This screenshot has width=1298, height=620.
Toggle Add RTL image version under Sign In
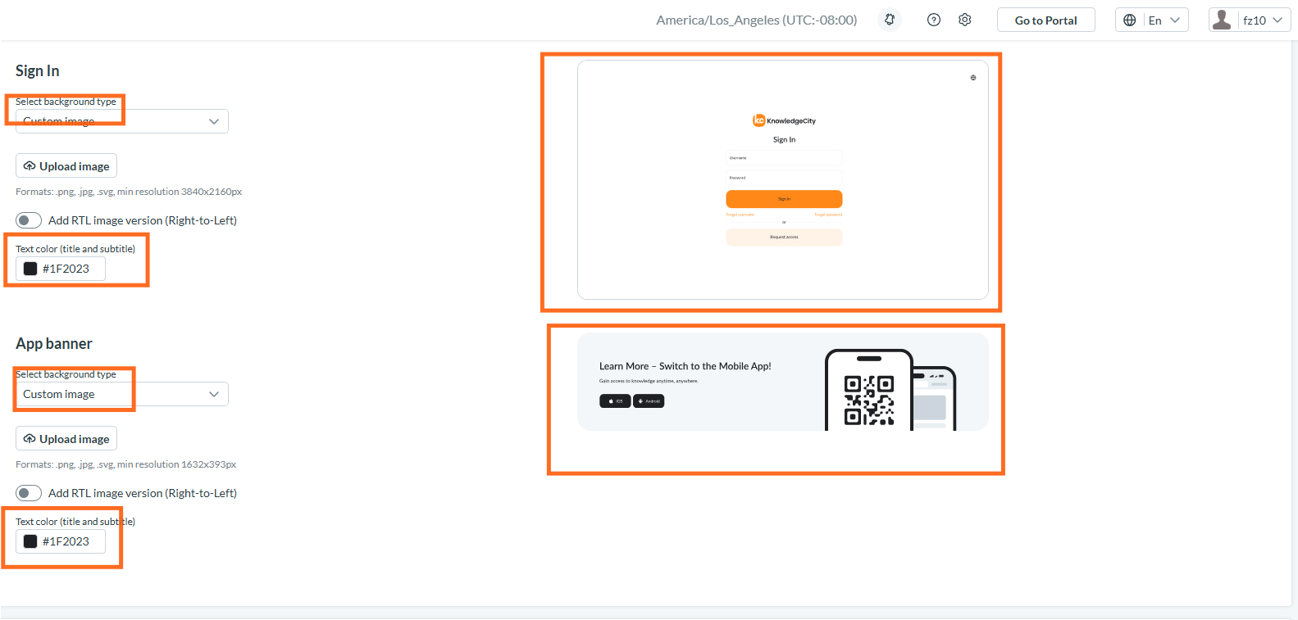(x=29, y=220)
